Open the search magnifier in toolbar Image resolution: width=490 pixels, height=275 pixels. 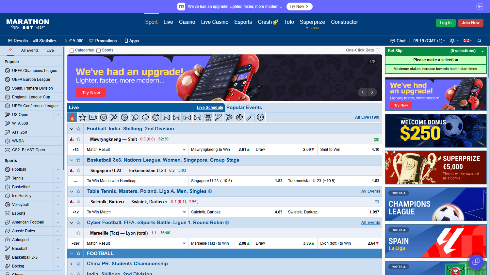(480, 41)
